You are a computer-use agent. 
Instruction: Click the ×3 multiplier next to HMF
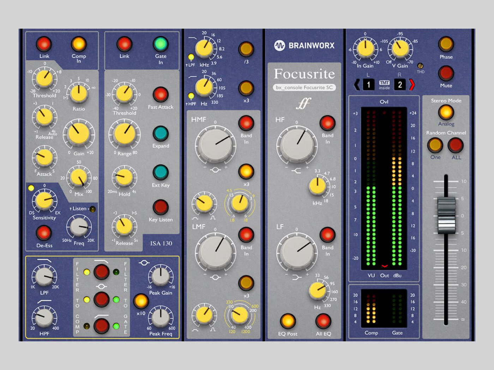246,172
